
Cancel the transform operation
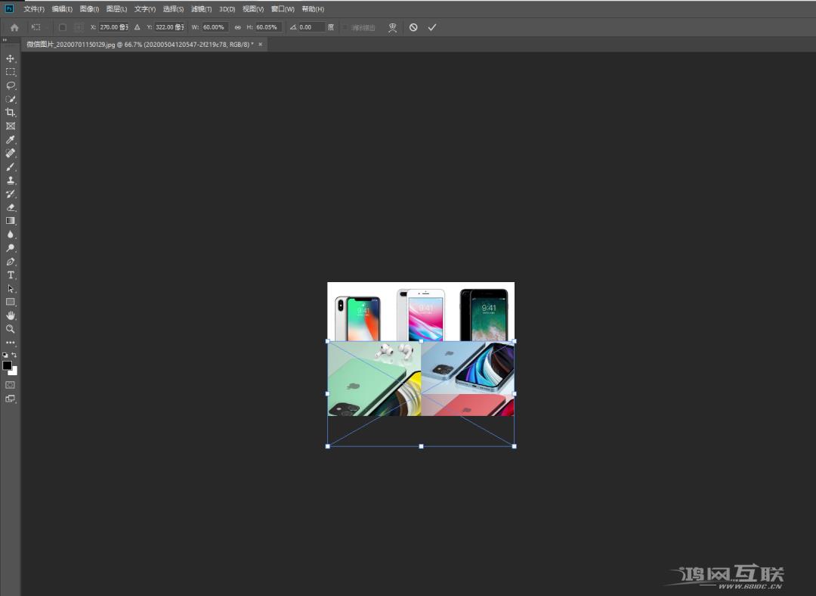point(413,27)
